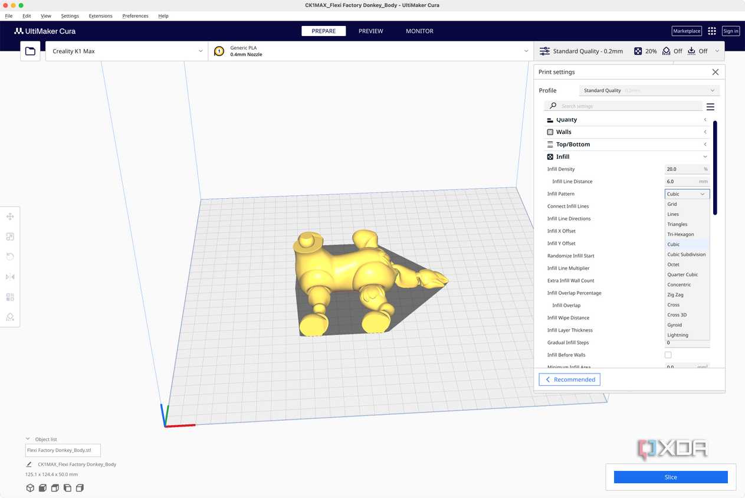Click the Search settings field
745x498 pixels.
tap(623, 106)
